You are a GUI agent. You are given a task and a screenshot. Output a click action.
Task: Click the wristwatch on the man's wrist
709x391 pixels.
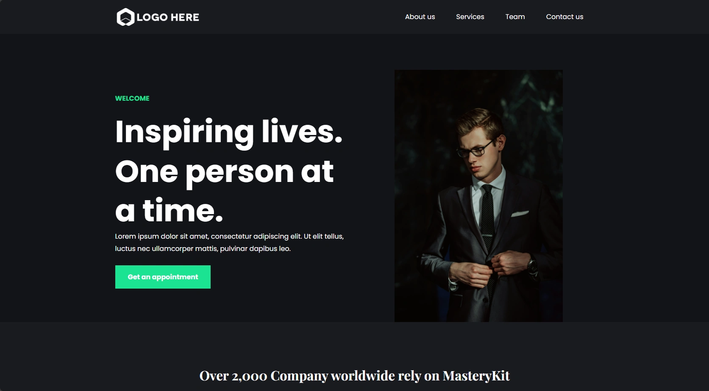point(532,266)
